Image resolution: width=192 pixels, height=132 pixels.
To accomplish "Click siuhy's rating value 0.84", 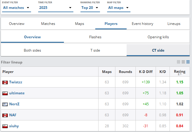I will tap(180, 126).
